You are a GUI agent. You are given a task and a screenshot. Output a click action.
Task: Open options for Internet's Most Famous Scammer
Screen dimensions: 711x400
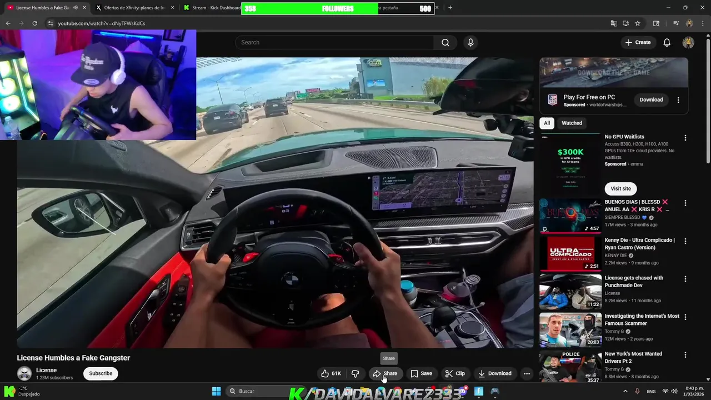[685, 317]
